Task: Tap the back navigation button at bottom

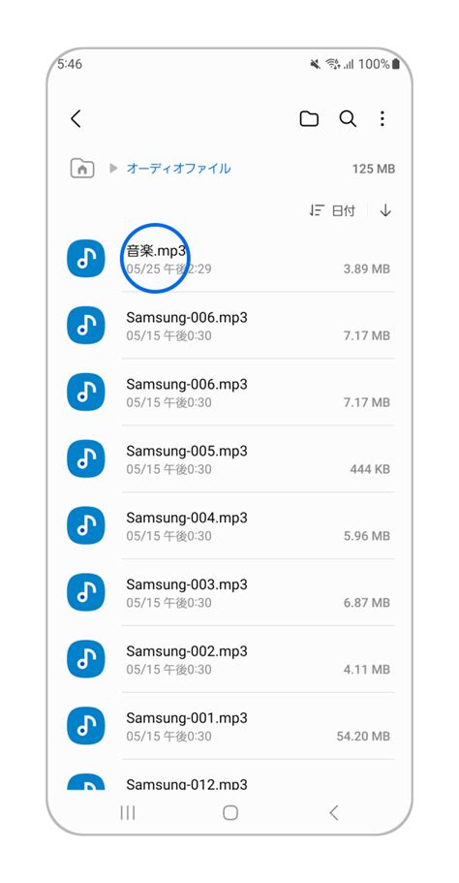Action: (x=333, y=812)
